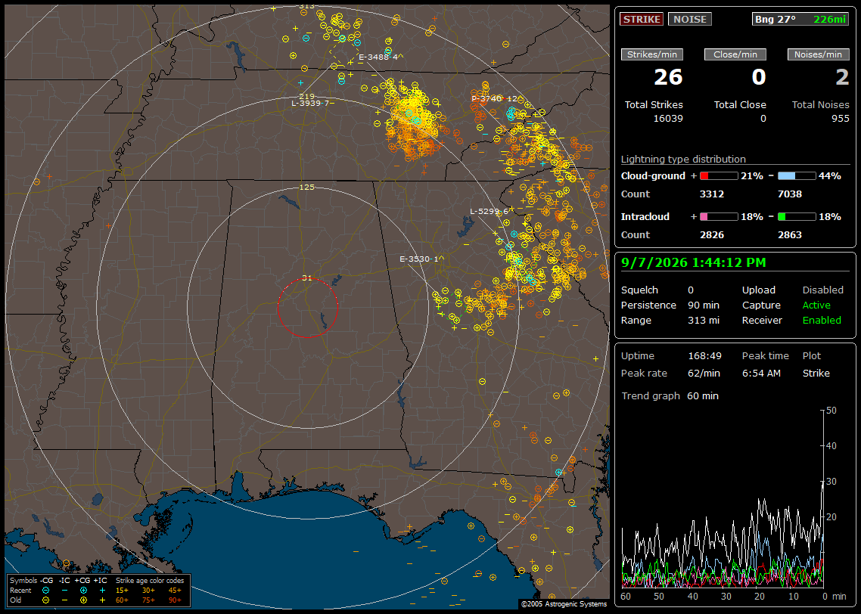Select storm cell label P-3740-12
This screenshot has width=861, height=614.
494,99
